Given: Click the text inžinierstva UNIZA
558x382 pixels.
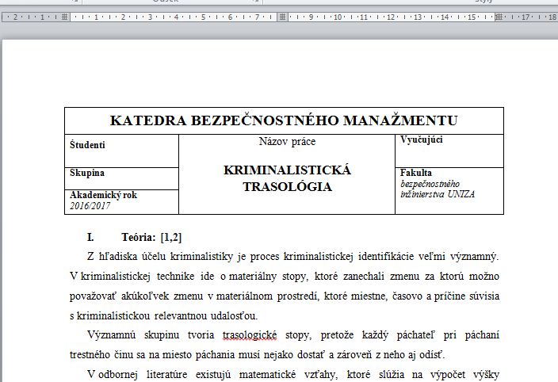Looking at the screenshot, I should pyautogui.click(x=437, y=193).
